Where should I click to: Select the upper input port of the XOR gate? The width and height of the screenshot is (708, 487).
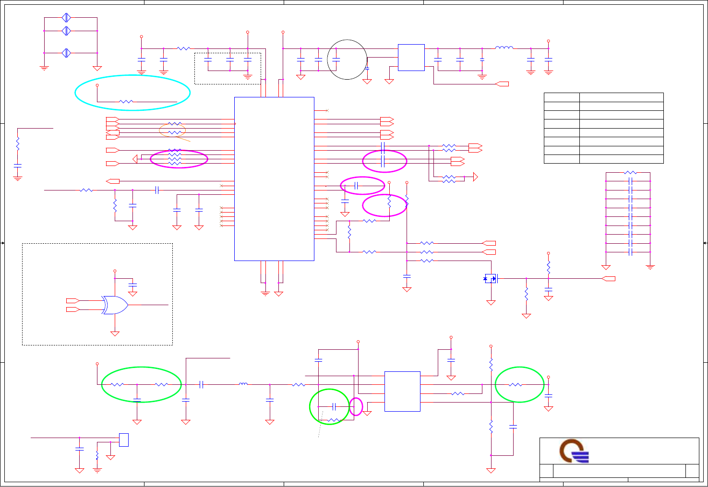[72, 300]
